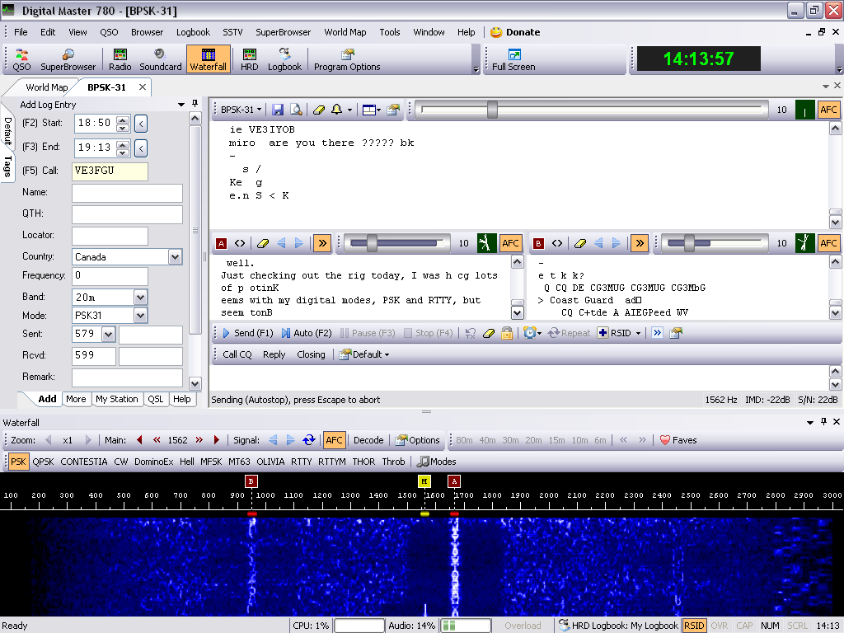844x633 pixels.
Task: Toggle AFC on channel B pane
Action: coord(828,243)
